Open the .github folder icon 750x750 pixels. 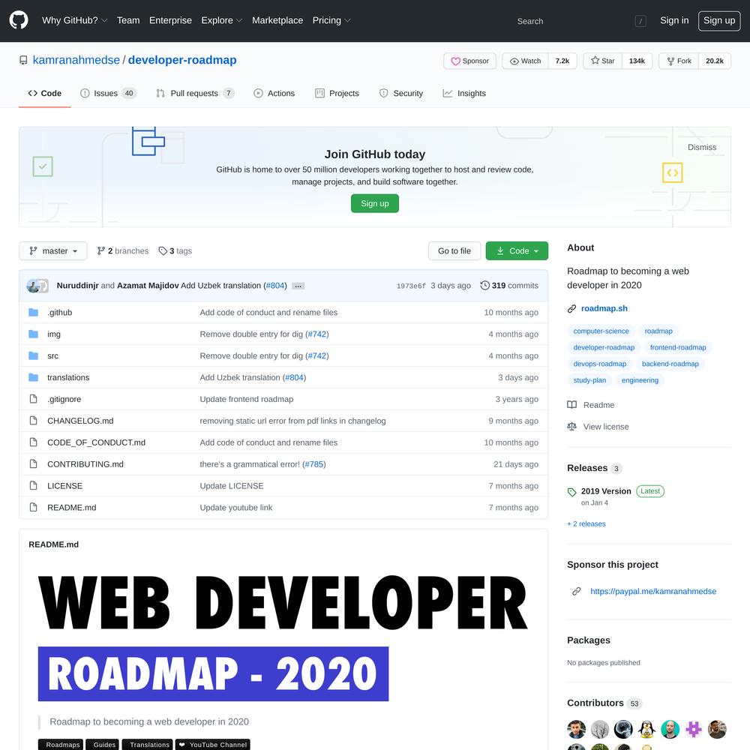coord(33,312)
